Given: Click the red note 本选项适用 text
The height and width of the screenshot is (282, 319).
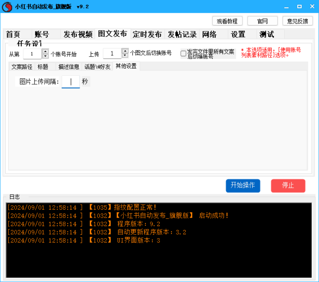Looking at the screenshot, I should pos(271,53).
